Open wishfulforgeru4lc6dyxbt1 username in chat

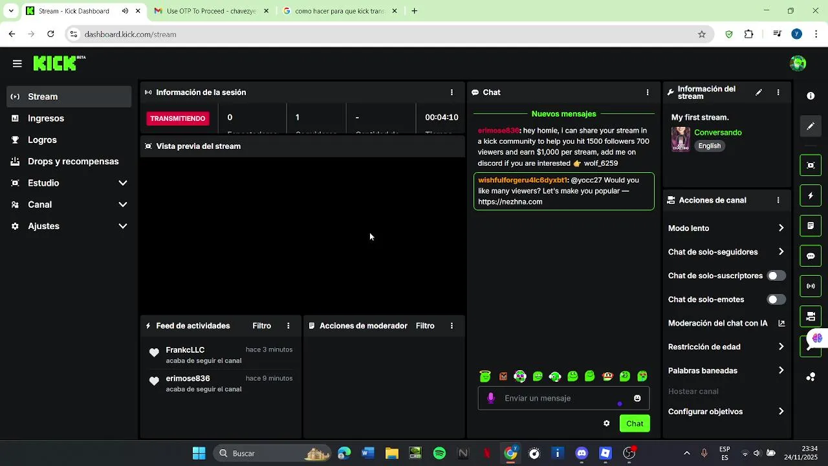click(522, 181)
